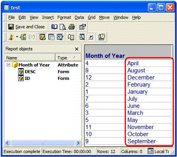Select Month of Year attribute in tree

point(34,65)
